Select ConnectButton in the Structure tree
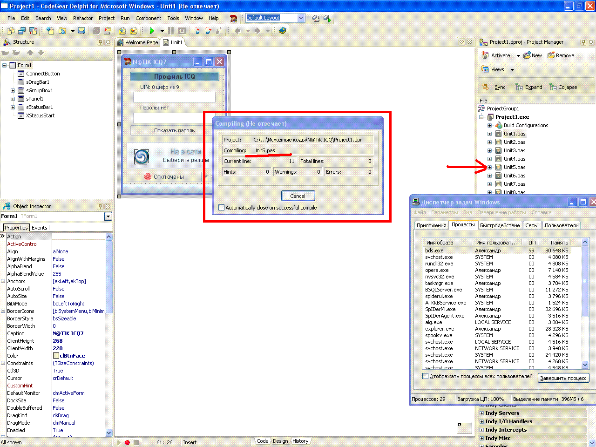 (43, 74)
